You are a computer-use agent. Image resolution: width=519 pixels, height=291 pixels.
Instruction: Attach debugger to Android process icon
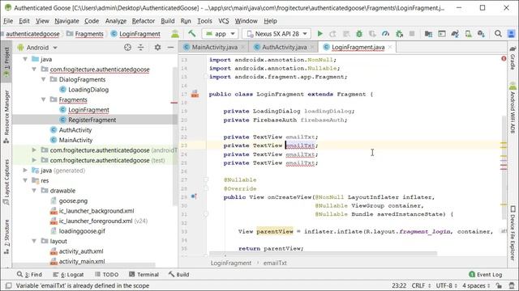(399, 34)
